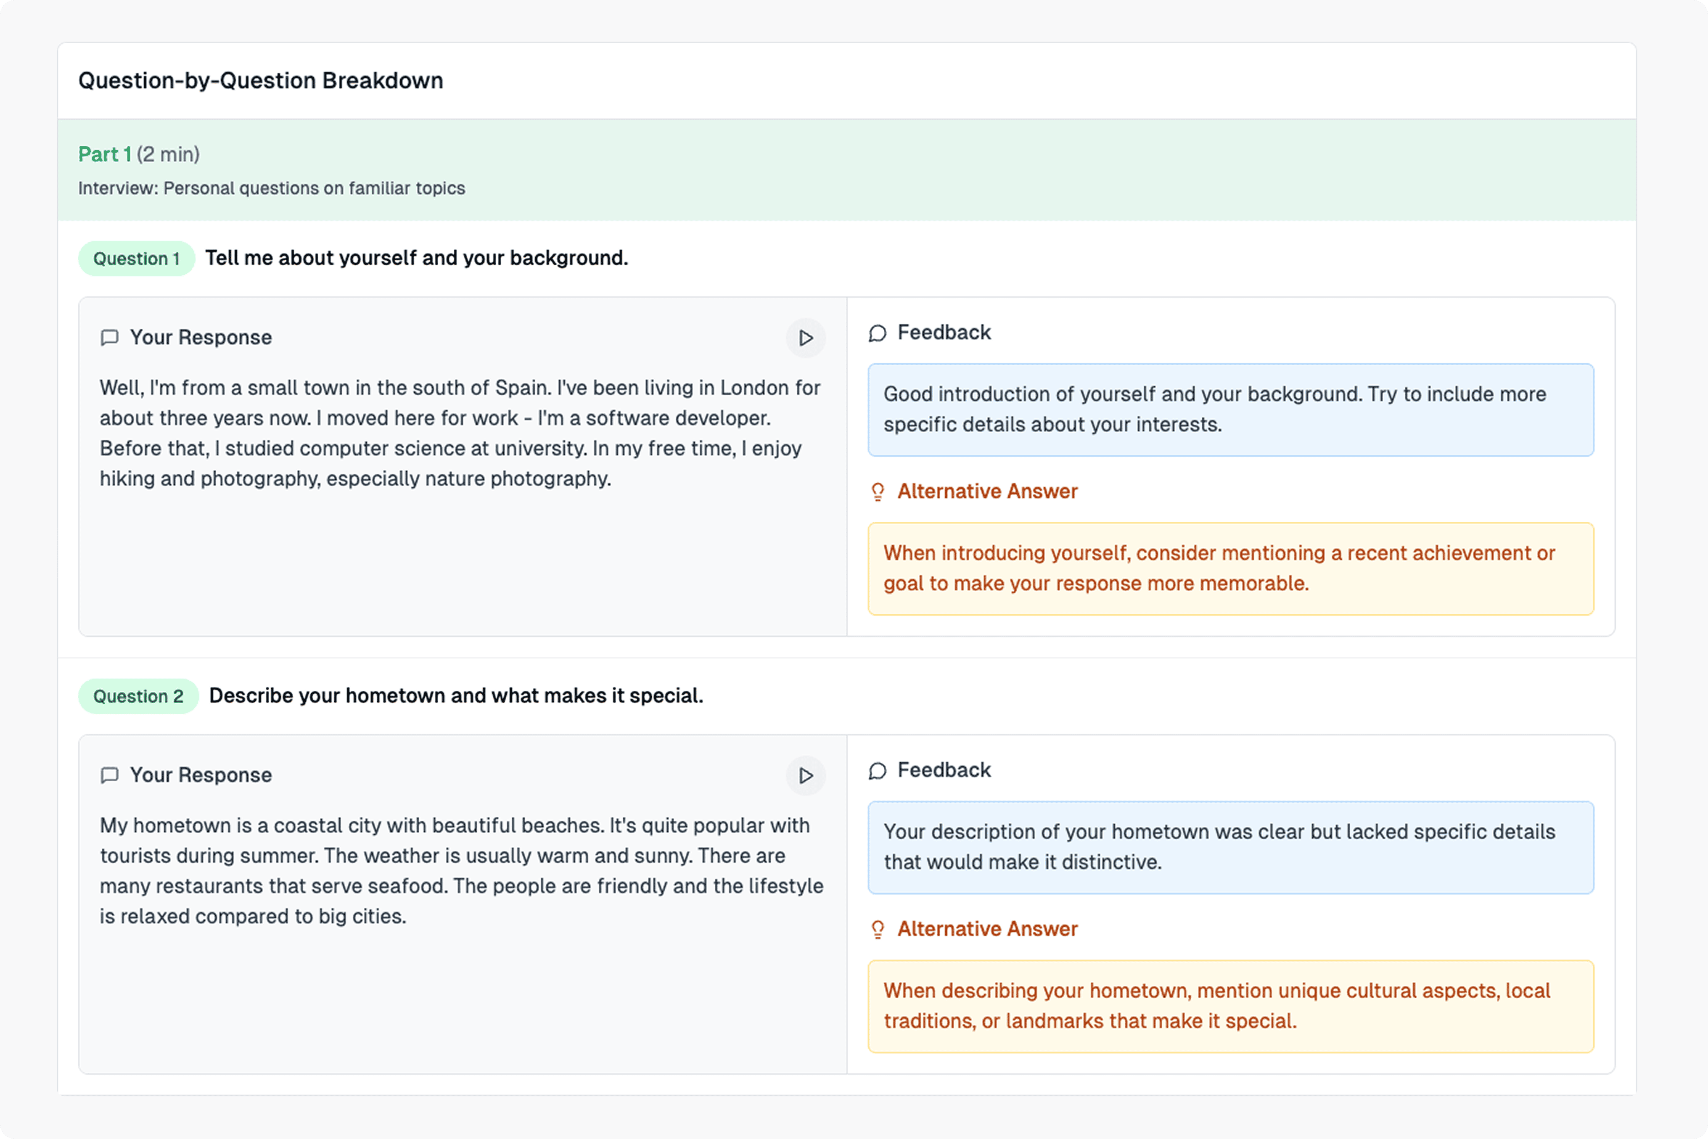Select the Question 1 badge

[136, 259]
